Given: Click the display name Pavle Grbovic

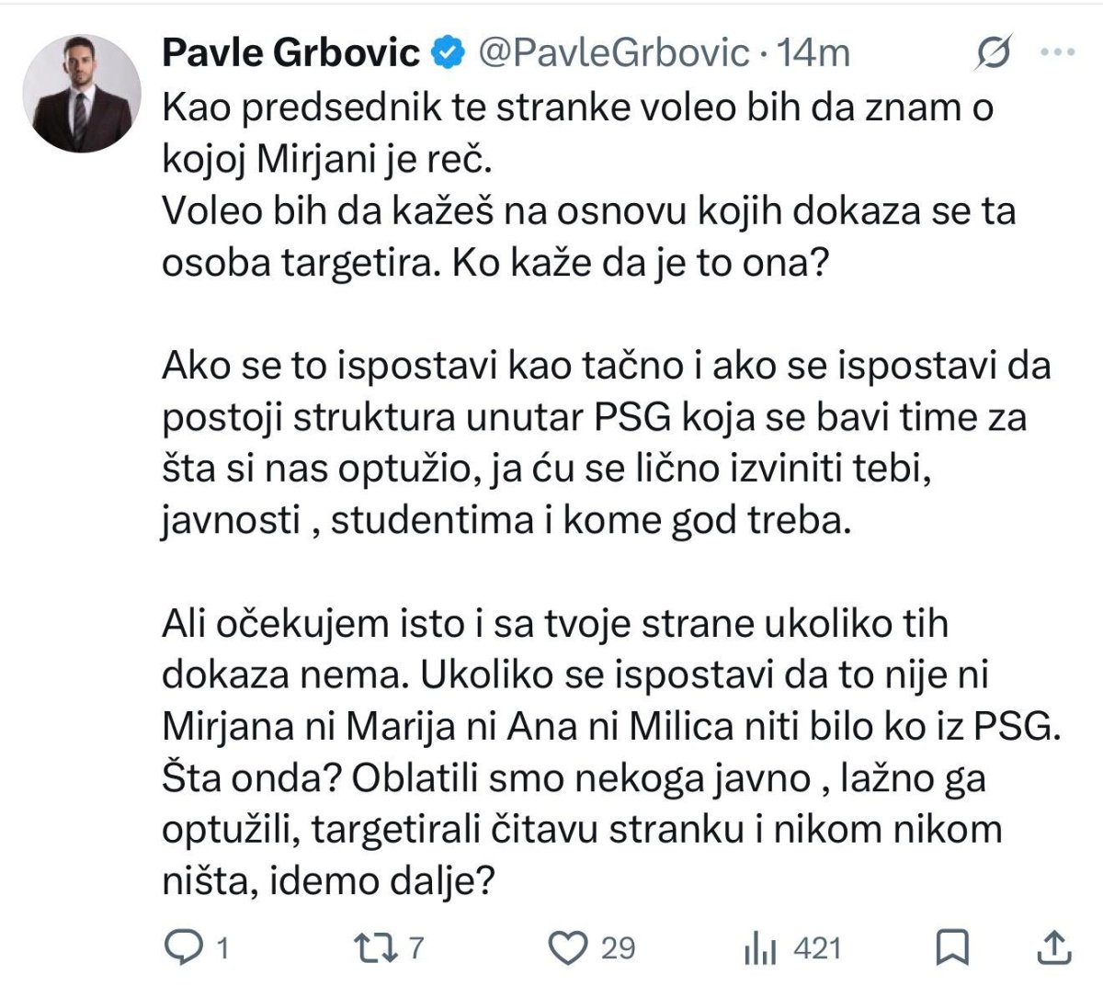Looking at the screenshot, I should pyautogui.click(x=291, y=52).
